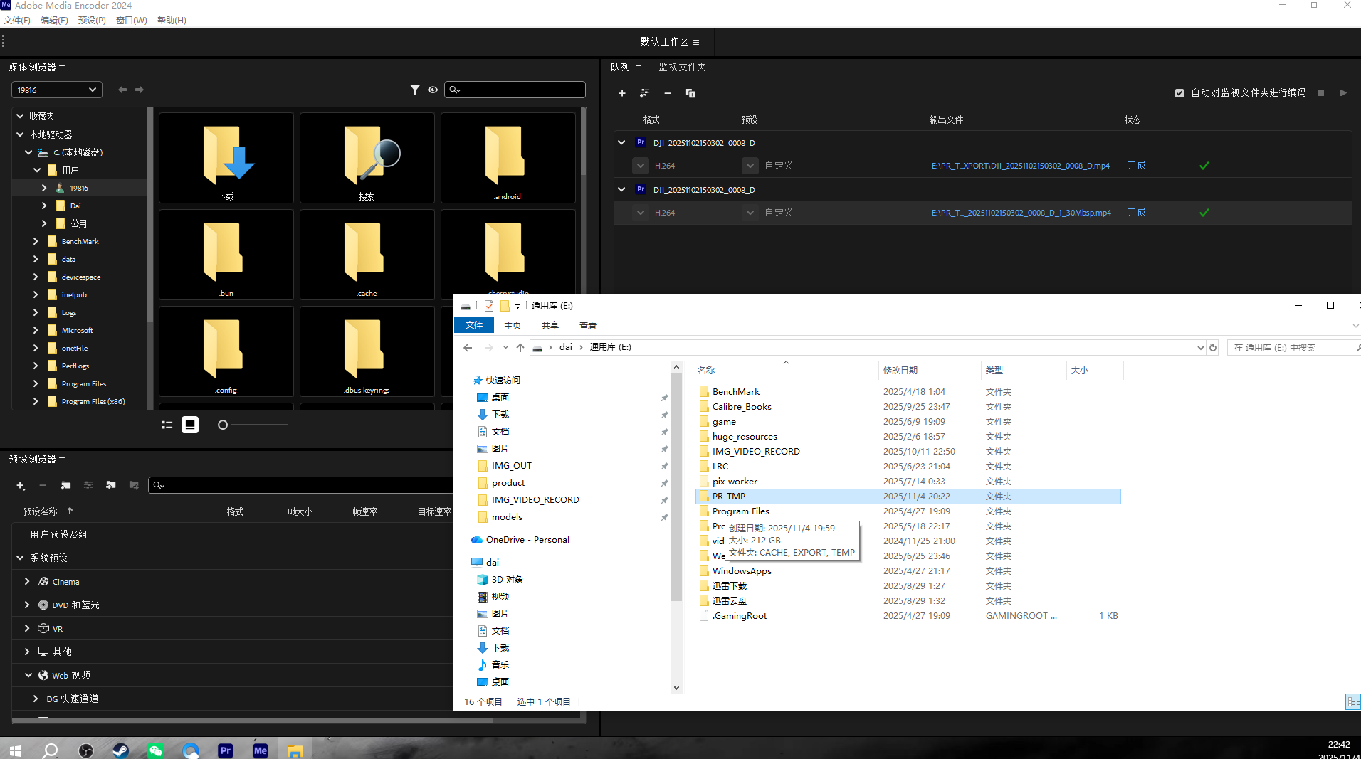Switch to the Watch Folders tab
1361x759 pixels.
(681, 67)
